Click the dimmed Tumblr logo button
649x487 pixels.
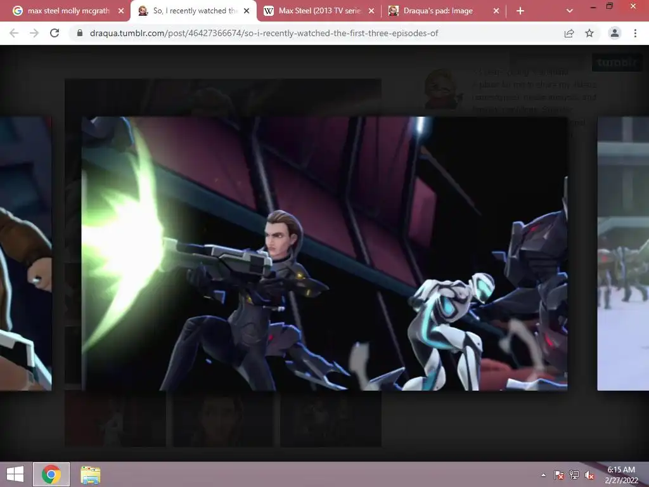coord(617,63)
